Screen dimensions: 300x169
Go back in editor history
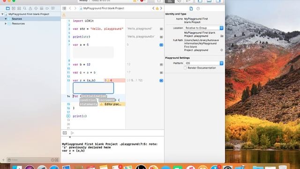(x=70, y=8)
